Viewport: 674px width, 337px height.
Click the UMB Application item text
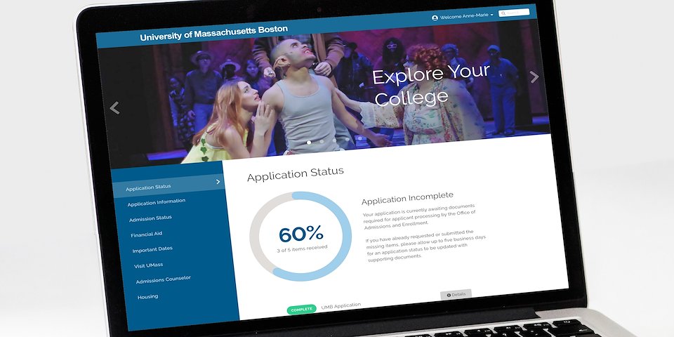341,306
